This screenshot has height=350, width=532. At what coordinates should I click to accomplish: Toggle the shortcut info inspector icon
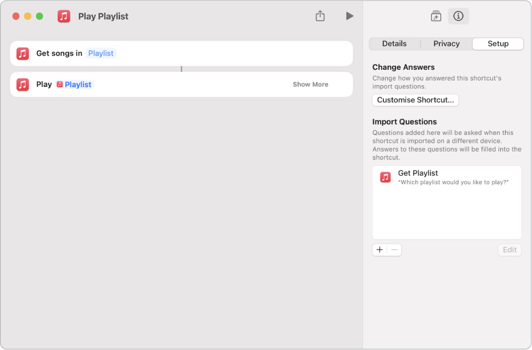coord(458,16)
